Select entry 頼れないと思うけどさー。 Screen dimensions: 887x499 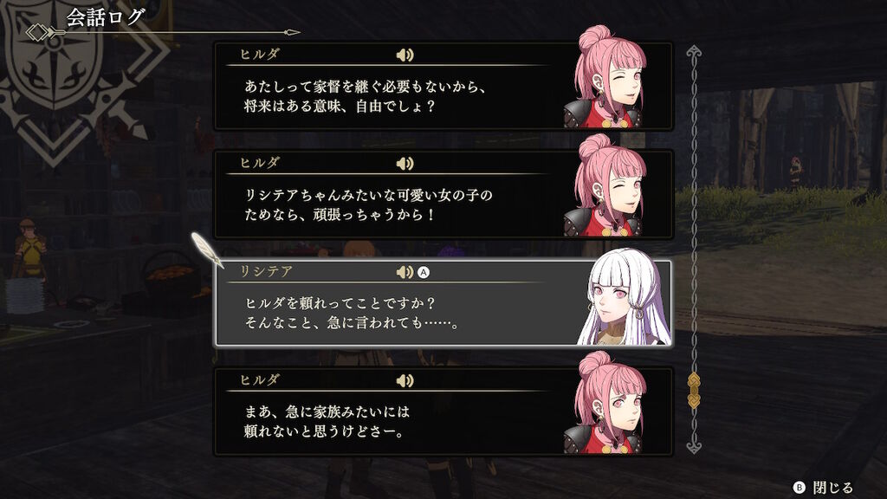click(x=443, y=412)
